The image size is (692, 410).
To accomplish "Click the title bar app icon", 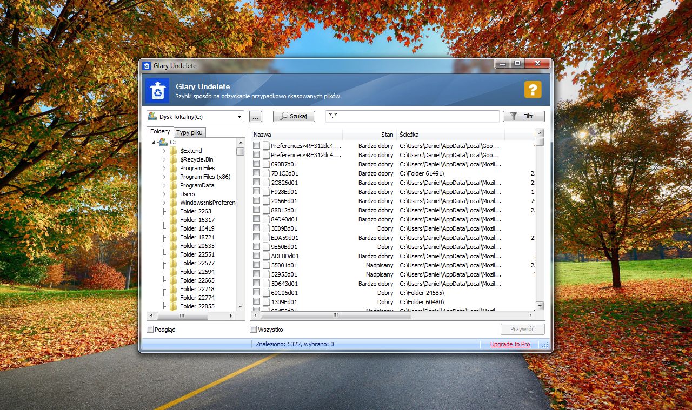I will click(x=146, y=66).
